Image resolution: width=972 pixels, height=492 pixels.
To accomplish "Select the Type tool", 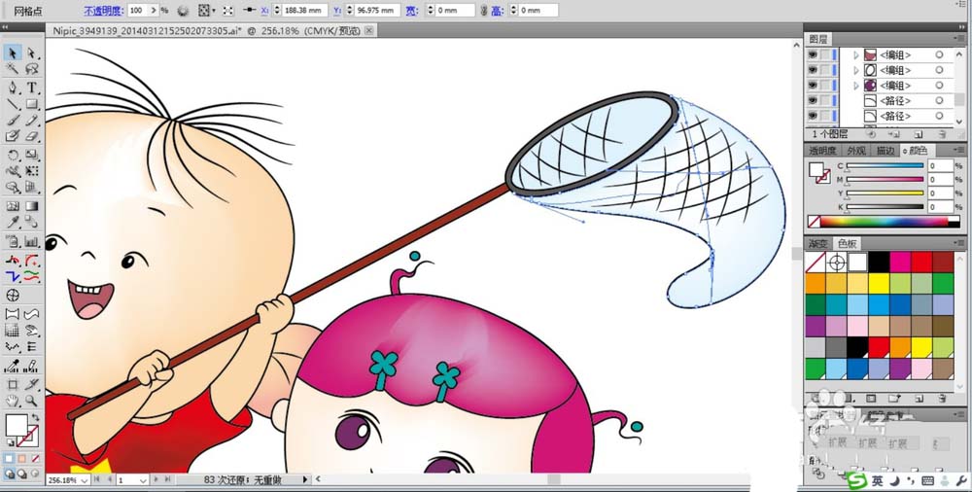I will (x=32, y=88).
